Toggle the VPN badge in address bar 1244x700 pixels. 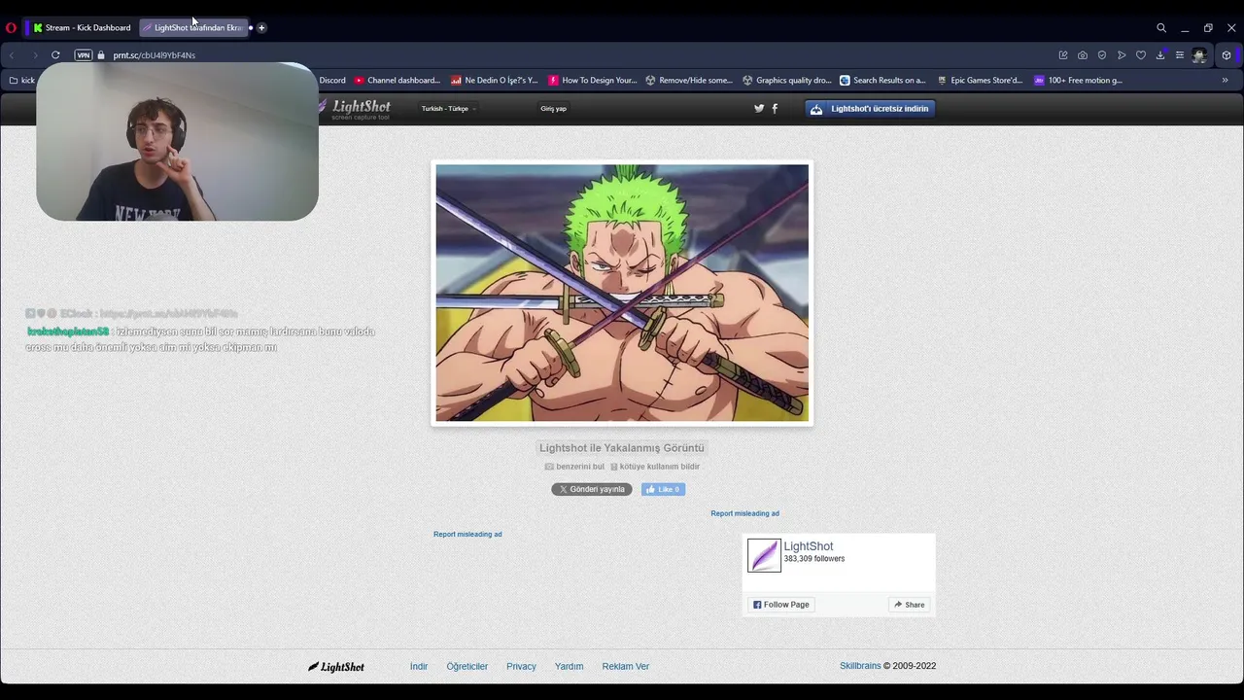click(x=84, y=55)
